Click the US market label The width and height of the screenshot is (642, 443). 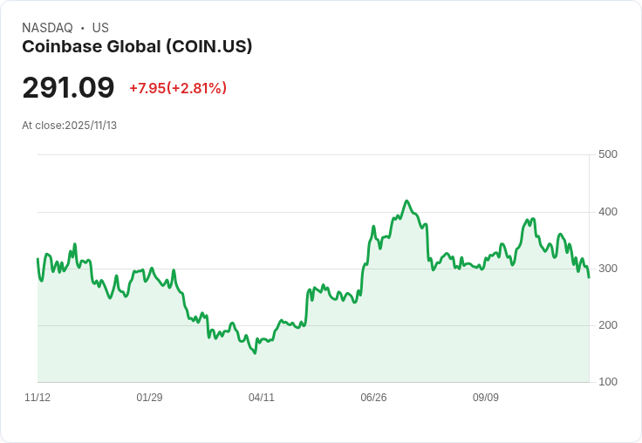(100, 28)
